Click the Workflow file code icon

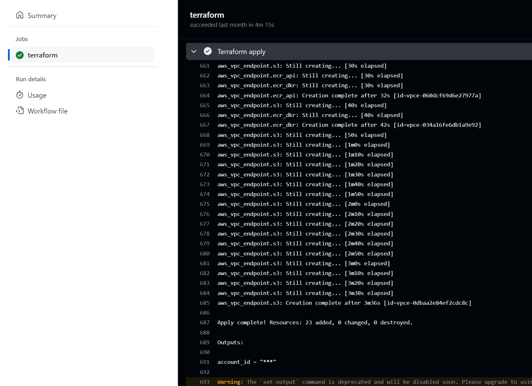point(20,111)
